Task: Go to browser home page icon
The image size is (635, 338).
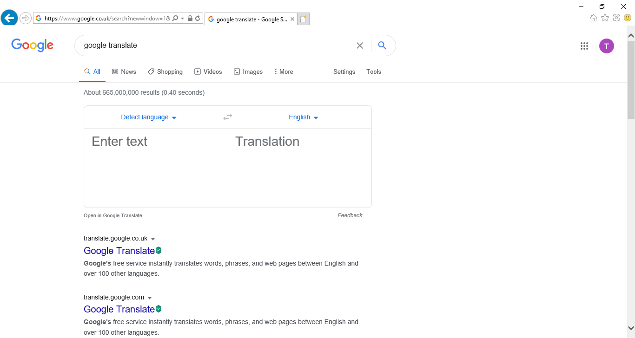Action: pyautogui.click(x=594, y=18)
